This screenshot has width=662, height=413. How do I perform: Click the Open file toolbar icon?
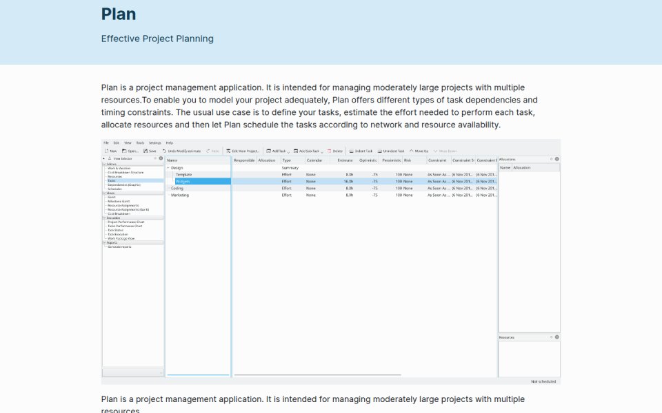124,151
